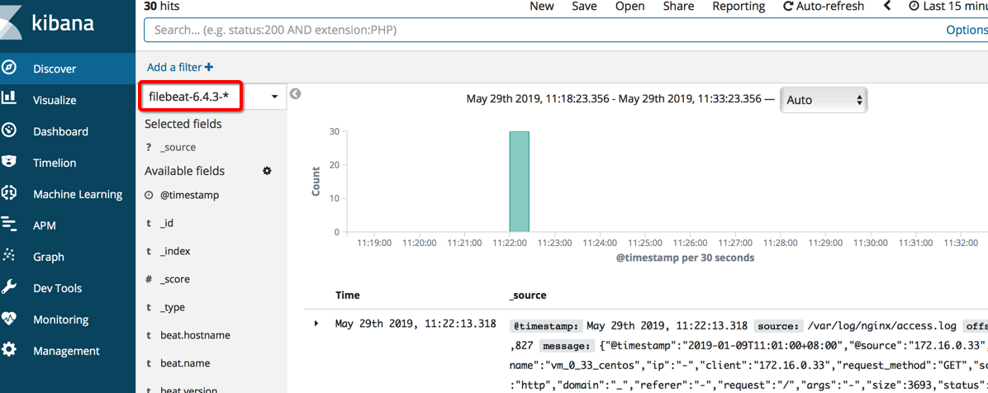Image resolution: width=988 pixels, height=393 pixels.
Task: Open APM icon in sidebar
Action: click(x=9, y=225)
